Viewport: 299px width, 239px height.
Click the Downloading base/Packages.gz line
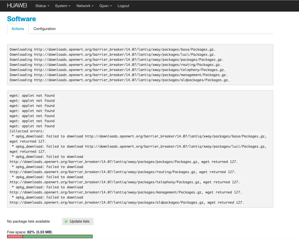pos(112,49)
